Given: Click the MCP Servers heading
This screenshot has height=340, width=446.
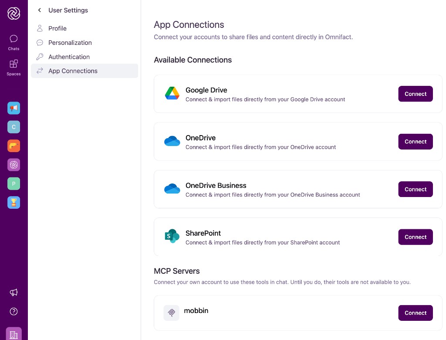Looking at the screenshot, I should pos(177,271).
